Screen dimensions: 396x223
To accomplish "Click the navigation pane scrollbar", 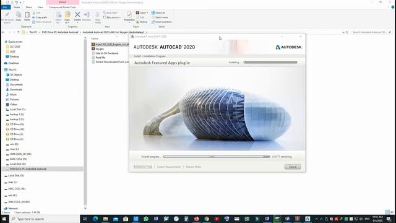I will (x=85, y=123).
